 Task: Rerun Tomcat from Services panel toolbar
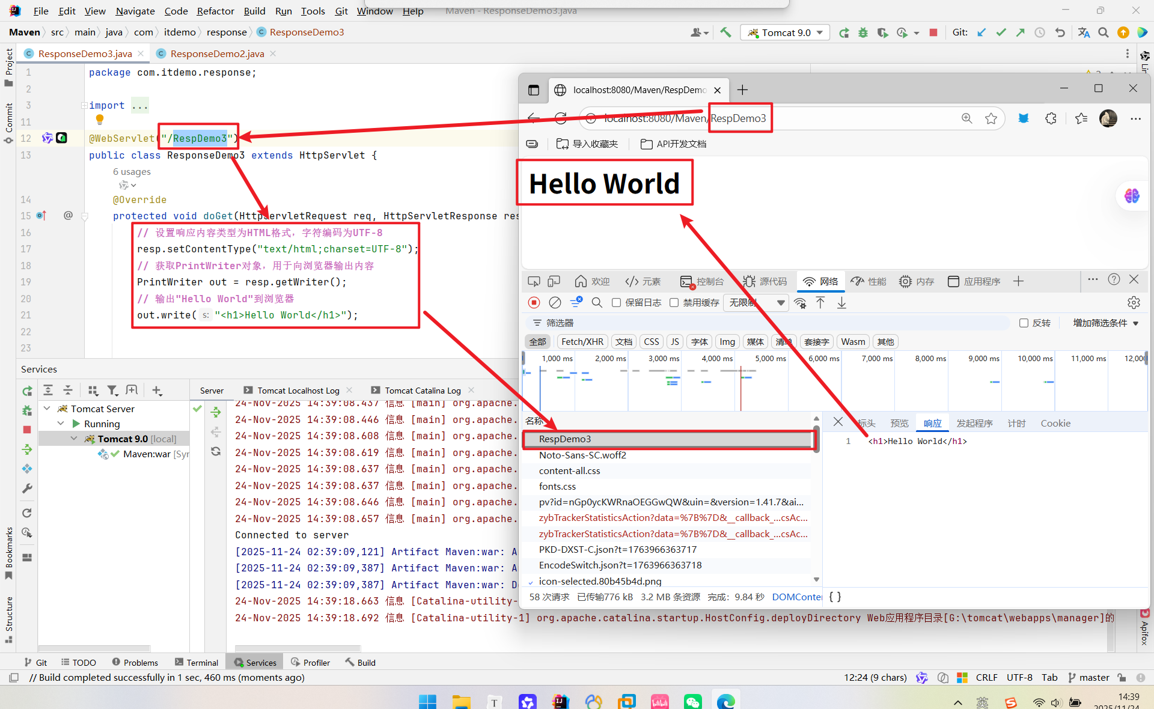[x=27, y=391]
